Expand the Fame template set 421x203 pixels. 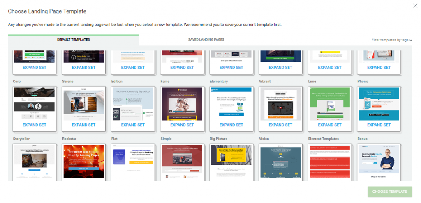(x=182, y=125)
